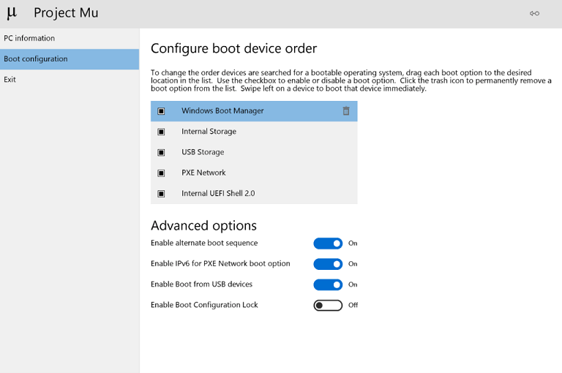Choose Exit from the left menu
562x373 pixels.
pos(10,80)
